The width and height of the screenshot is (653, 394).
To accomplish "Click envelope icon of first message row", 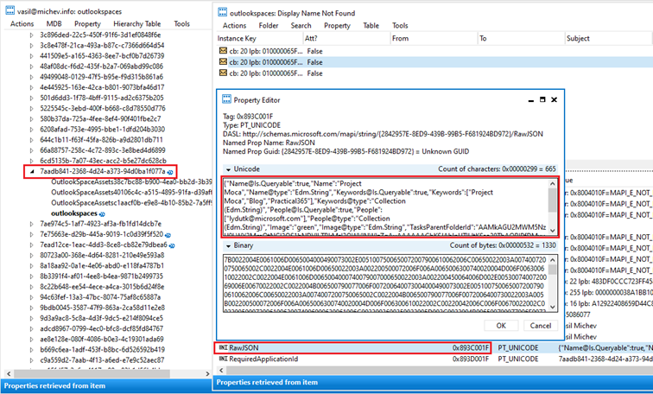I will click(x=222, y=51).
